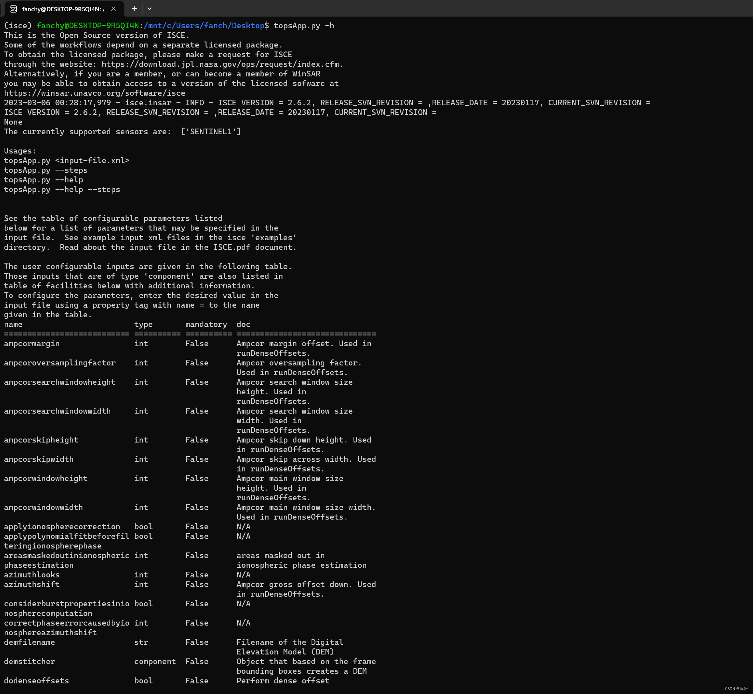Click the 'azimuthlooks' parameter name
The image size is (753, 694).
click(32, 575)
